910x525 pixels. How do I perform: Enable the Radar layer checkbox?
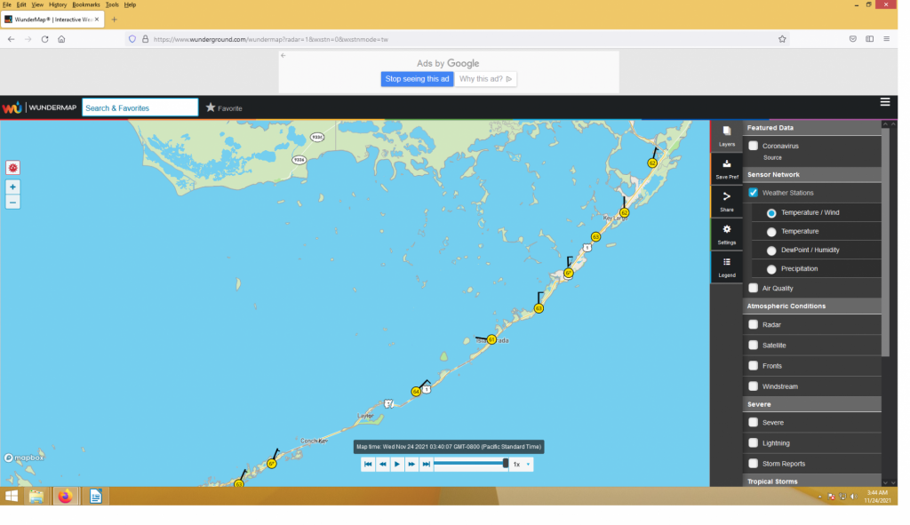754,325
